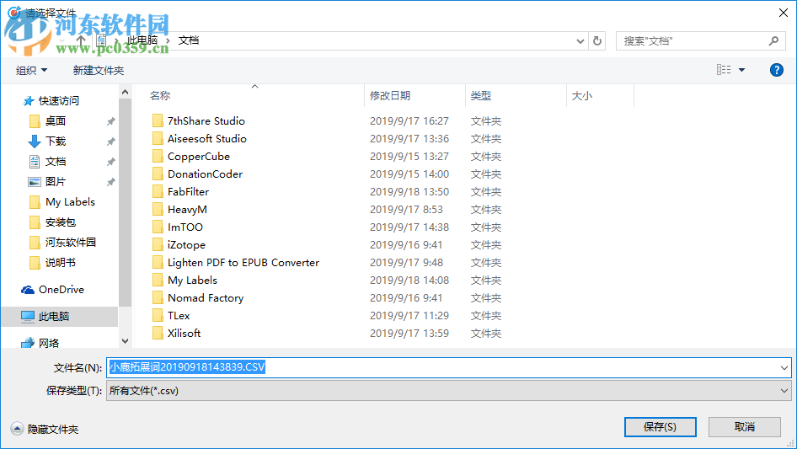Select the DonationCoder folder
This screenshot has height=449, width=797.
point(205,174)
